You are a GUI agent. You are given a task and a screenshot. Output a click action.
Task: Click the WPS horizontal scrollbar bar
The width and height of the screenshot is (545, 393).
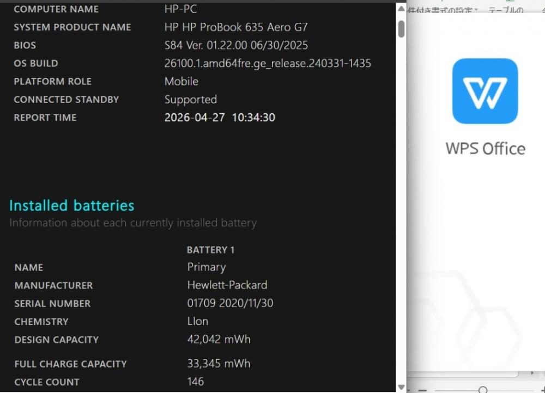tap(463, 374)
